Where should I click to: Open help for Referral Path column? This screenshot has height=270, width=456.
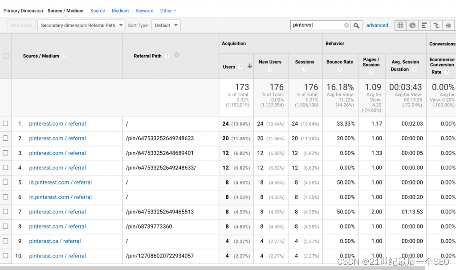(x=167, y=56)
